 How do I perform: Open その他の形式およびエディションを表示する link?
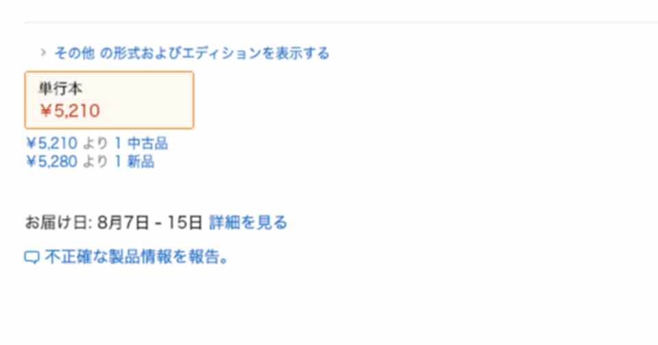(x=192, y=53)
